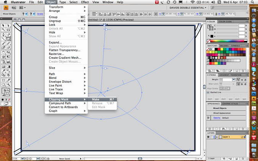258x161 pixels.
Task: Open Dreamweaver from the Dock
Action: point(254,103)
